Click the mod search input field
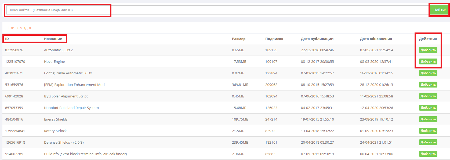 click(x=218, y=10)
